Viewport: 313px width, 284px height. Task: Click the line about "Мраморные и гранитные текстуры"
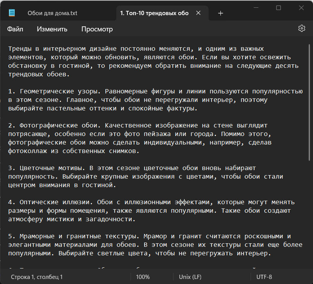tap(70, 236)
